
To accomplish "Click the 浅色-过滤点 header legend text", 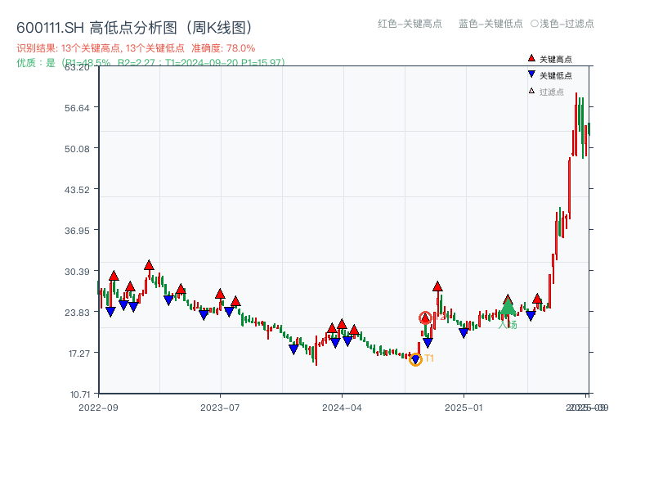I will tap(567, 24).
